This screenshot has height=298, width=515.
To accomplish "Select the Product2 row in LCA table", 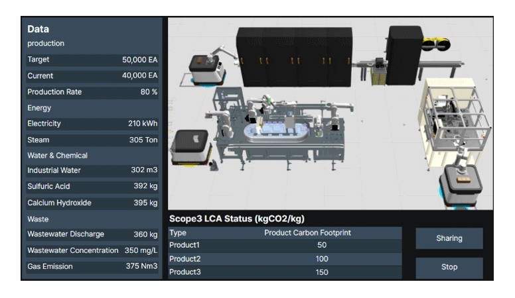I will [x=285, y=259].
